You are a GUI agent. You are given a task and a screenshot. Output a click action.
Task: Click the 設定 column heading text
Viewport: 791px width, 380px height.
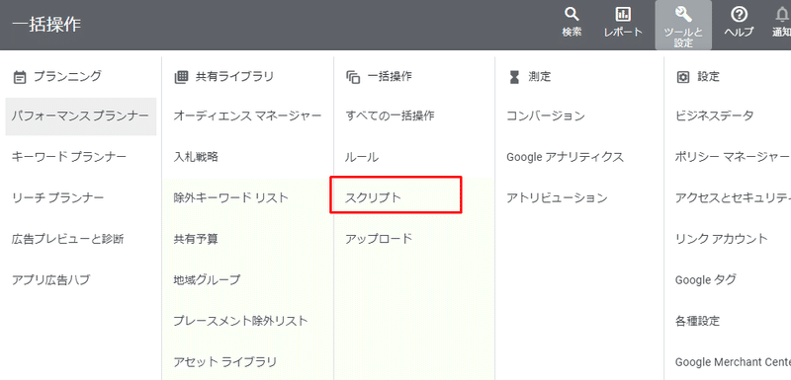pos(708,77)
